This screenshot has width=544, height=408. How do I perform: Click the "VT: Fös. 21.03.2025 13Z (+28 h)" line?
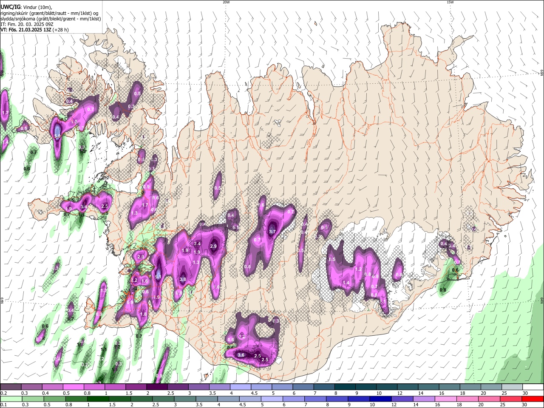click(x=34, y=30)
